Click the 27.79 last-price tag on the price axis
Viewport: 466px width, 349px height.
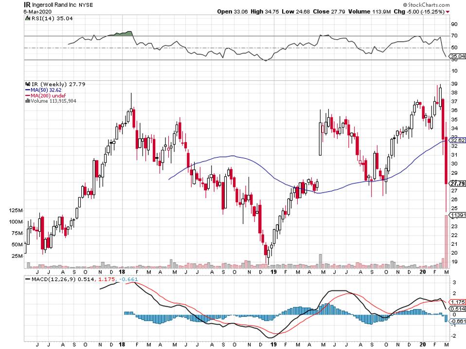457,184
